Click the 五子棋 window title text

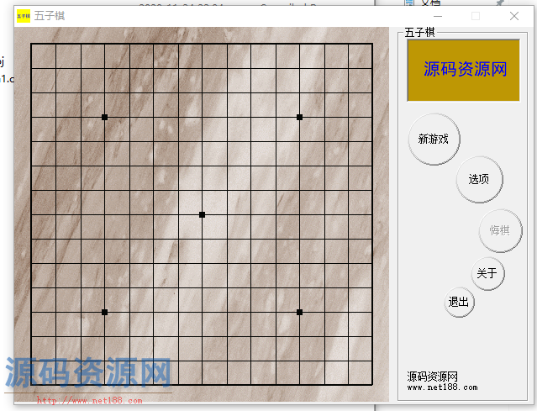pyautogui.click(x=50, y=16)
